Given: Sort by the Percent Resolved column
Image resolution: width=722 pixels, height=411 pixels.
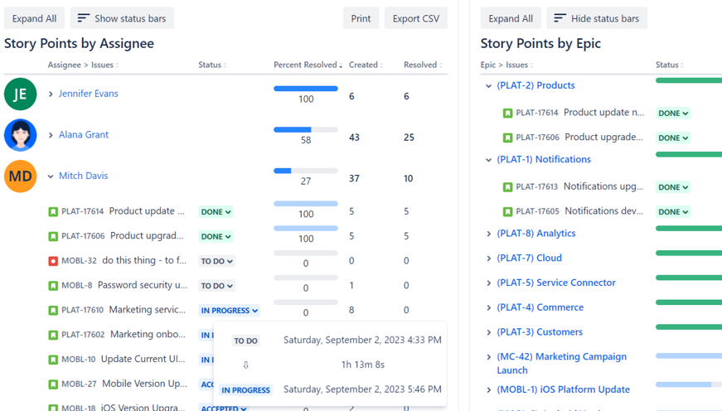Looking at the screenshot, I should [x=308, y=65].
